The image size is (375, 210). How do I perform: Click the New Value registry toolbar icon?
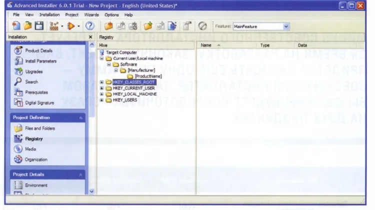(x=121, y=26)
